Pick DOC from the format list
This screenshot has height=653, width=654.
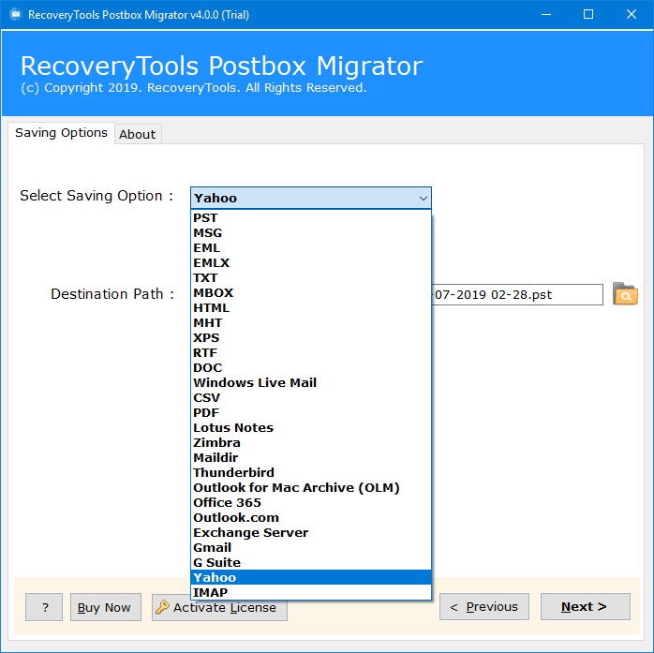click(311, 368)
